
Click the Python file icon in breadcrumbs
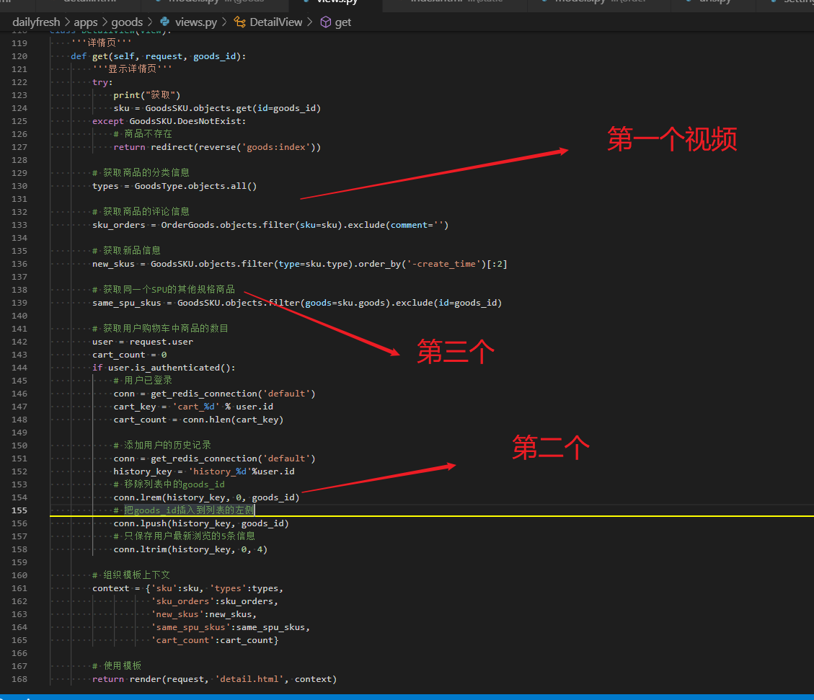coord(165,22)
